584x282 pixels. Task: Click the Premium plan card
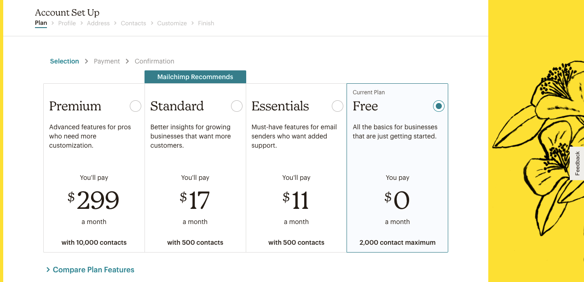pos(94,168)
